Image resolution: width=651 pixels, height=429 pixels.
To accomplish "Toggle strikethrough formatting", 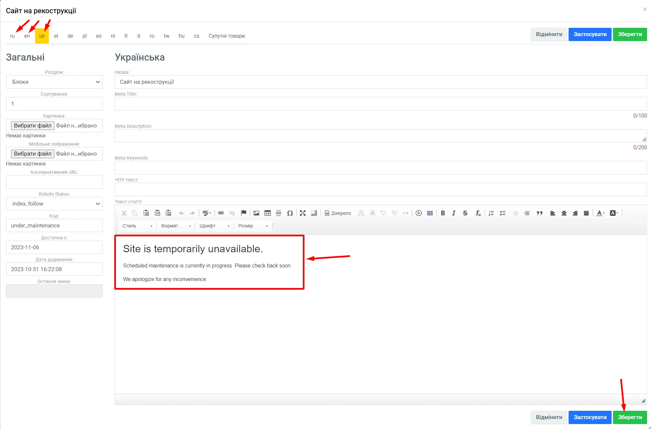I will [465, 213].
